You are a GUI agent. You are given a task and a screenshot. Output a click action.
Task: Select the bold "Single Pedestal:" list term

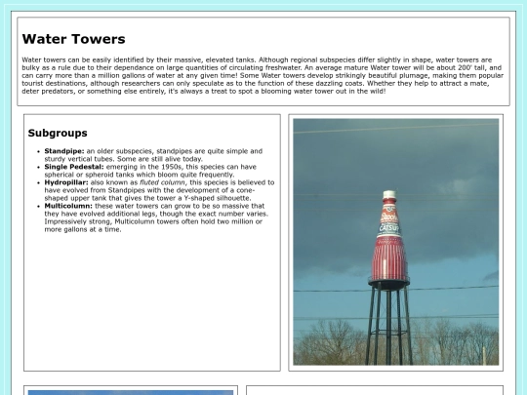click(74, 167)
